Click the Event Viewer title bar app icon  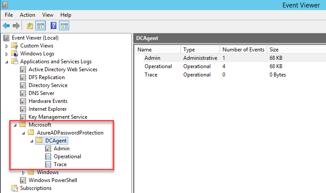coord(5,5)
